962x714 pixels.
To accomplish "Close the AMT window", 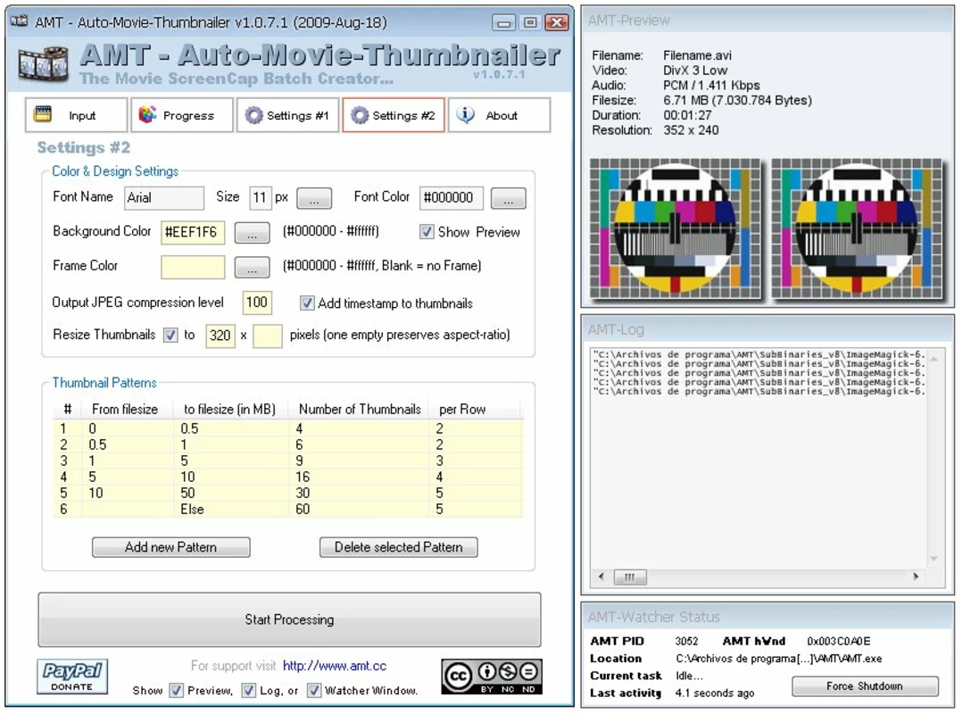I will 557,22.
